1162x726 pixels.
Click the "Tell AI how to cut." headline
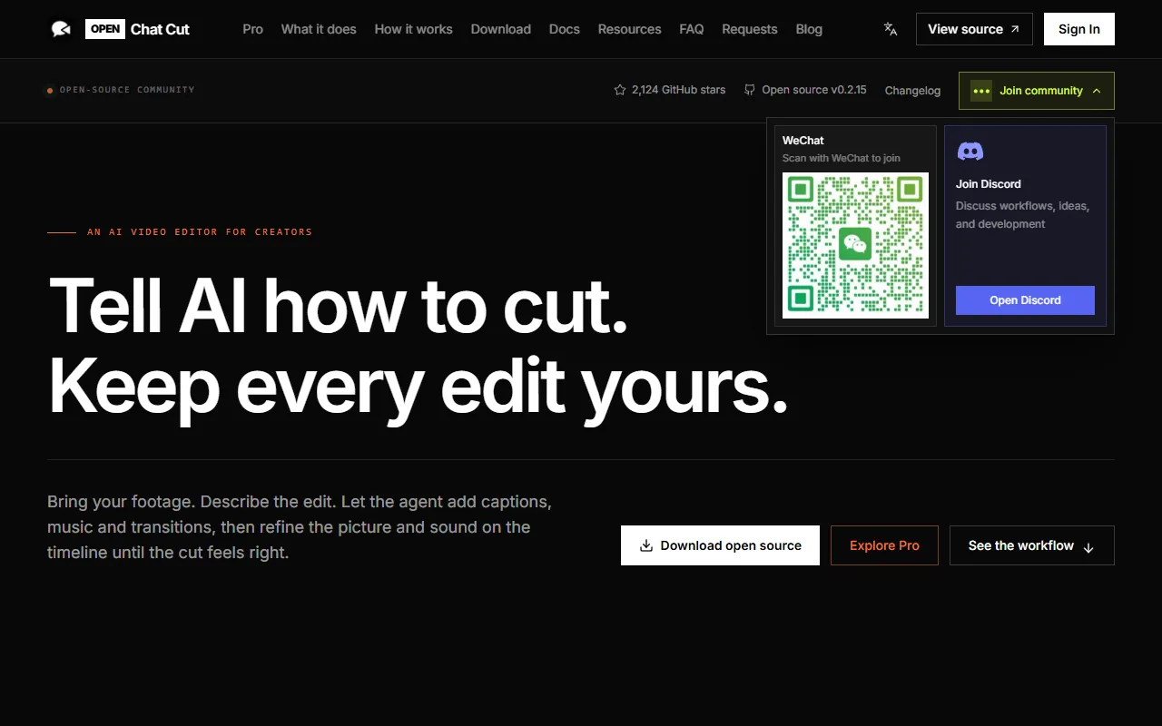pos(338,306)
